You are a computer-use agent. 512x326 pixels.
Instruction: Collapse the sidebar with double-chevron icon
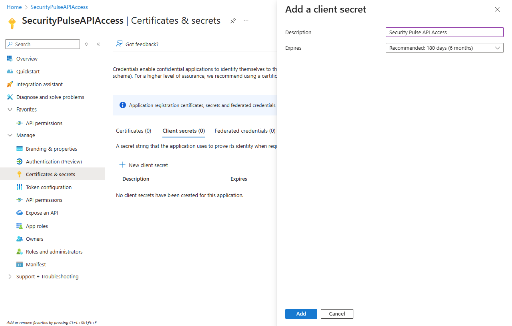(x=98, y=44)
